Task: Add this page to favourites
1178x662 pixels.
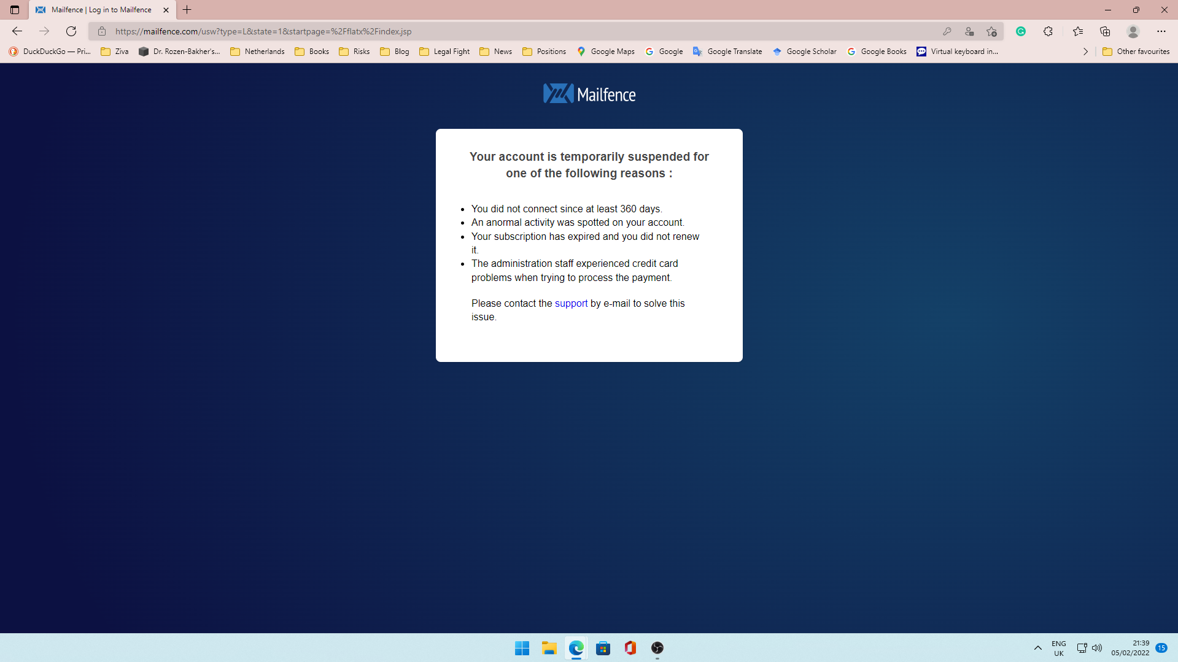Action: 991,31
